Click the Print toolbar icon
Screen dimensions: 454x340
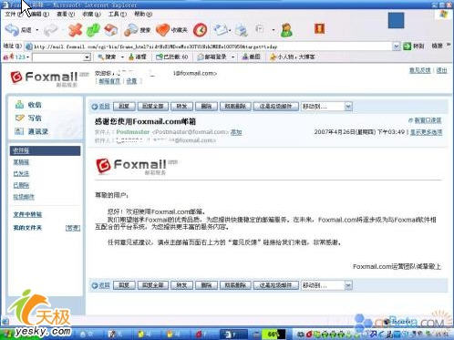point(242,30)
